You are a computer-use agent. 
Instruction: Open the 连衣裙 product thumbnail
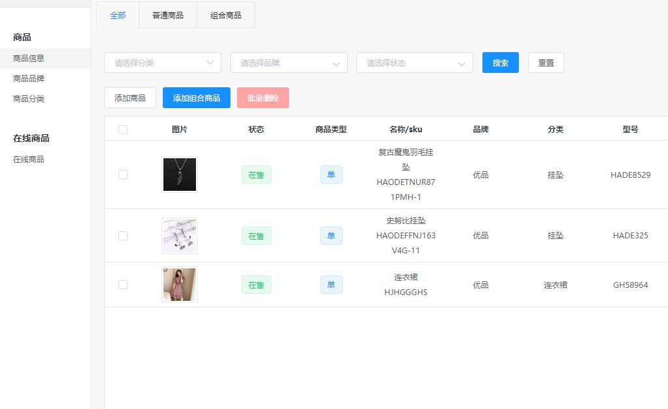pyautogui.click(x=179, y=285)
